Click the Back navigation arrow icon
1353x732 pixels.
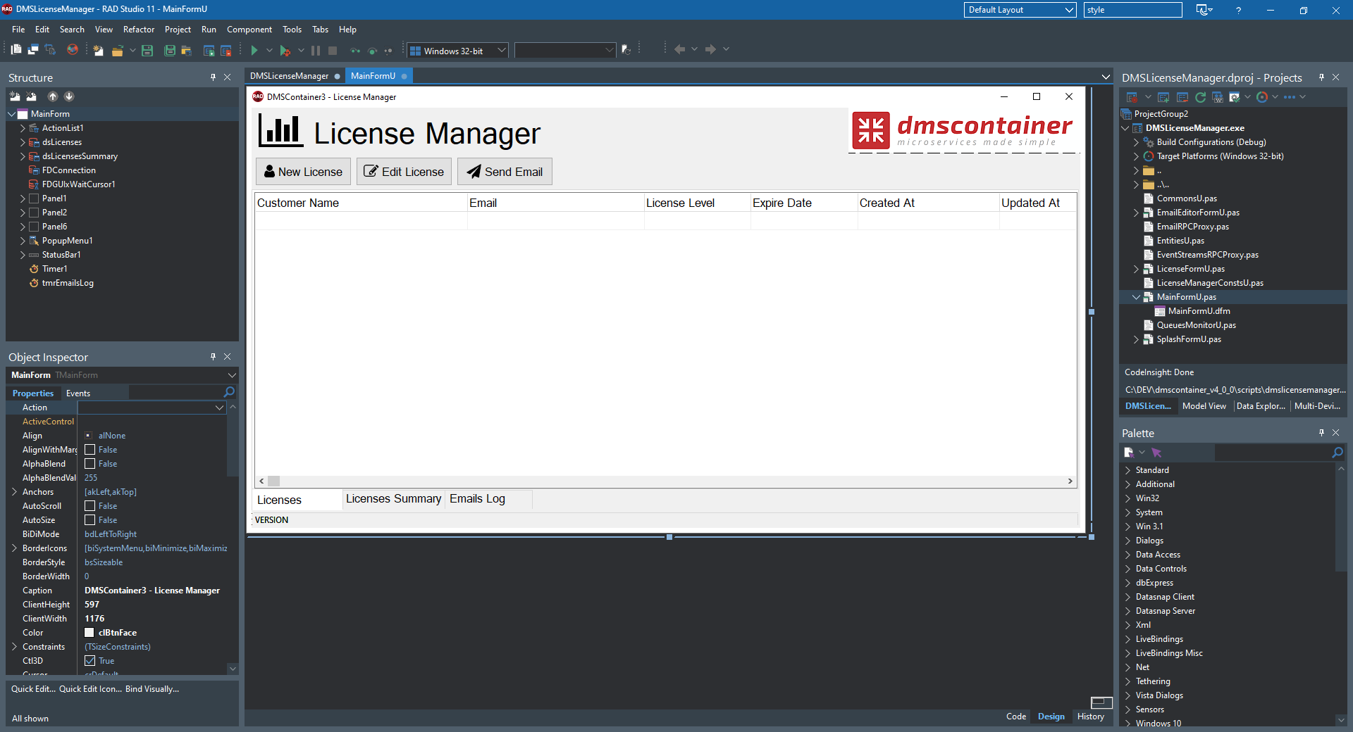coord(679,49)
